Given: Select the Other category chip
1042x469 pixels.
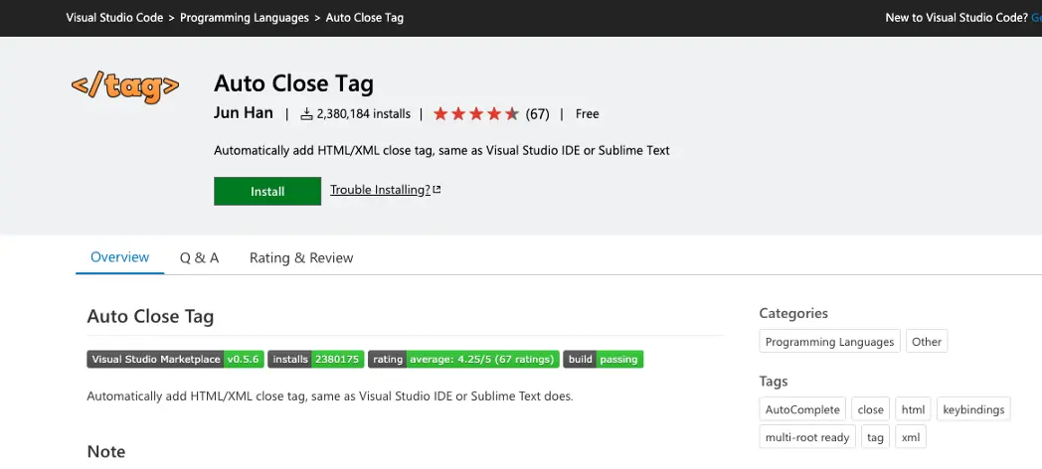Looking at the screenshot, I should click(x=927, y=342).
